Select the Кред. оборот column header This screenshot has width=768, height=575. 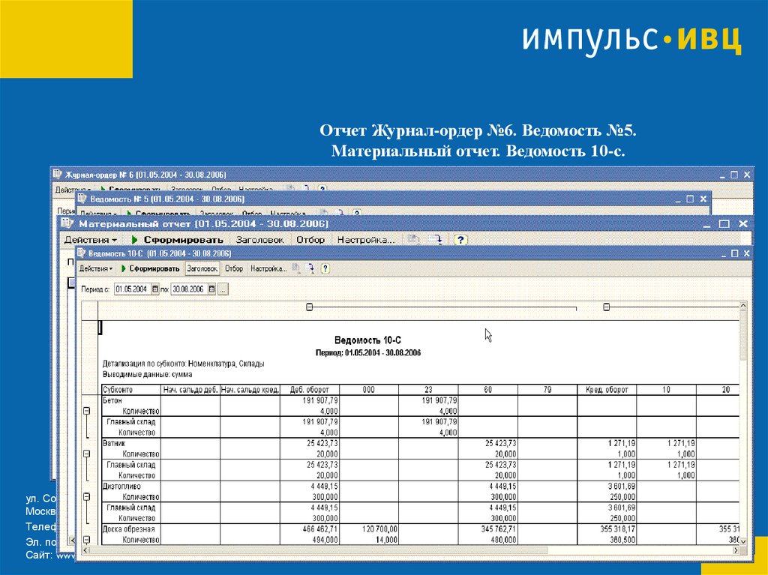[x=607, y=390]
